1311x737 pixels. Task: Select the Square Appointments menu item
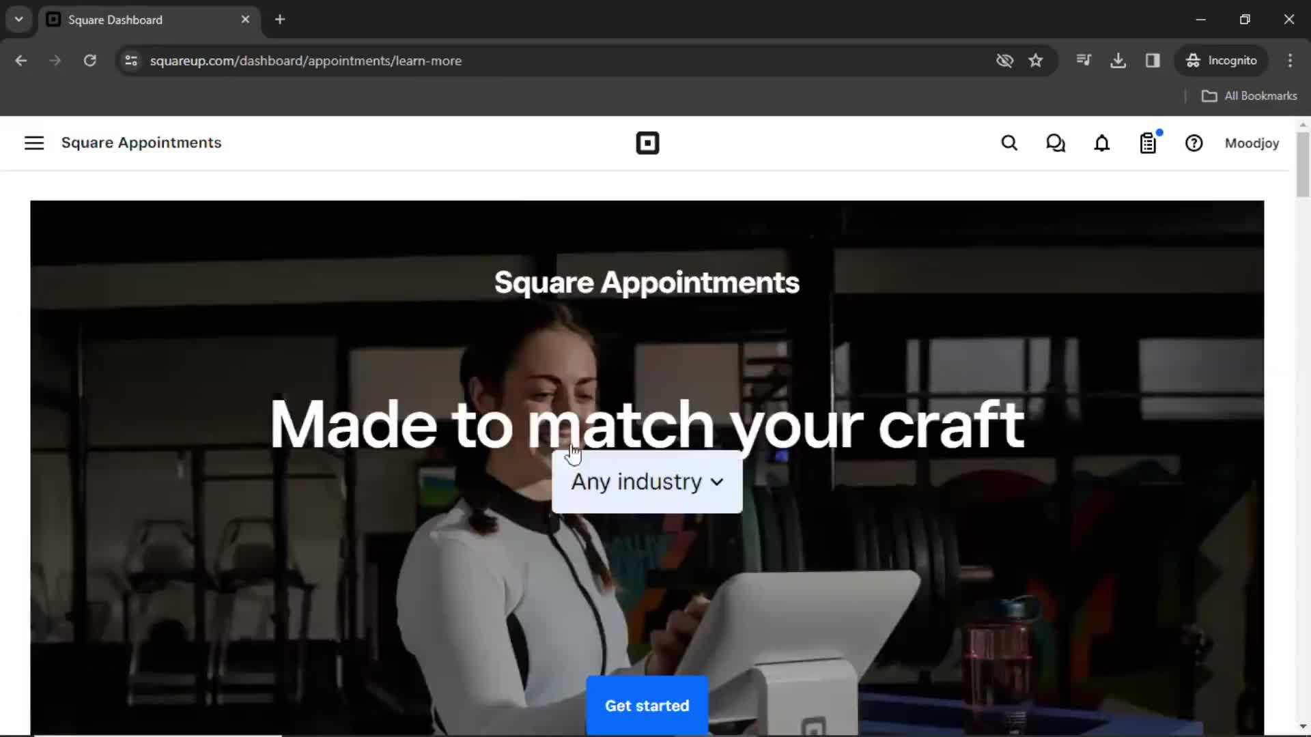[141, 143]
